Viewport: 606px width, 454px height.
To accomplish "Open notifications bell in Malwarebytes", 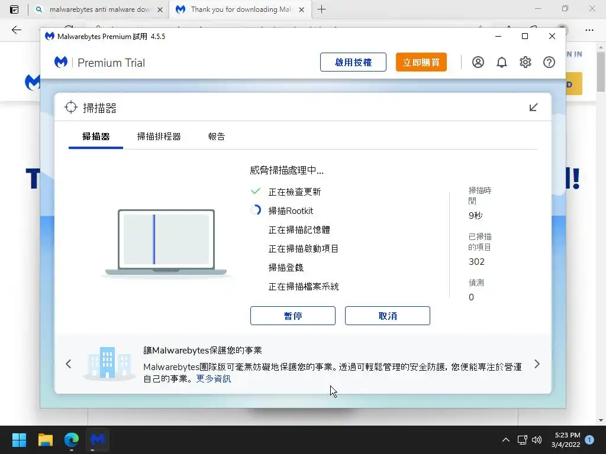I will click(502, 62).
